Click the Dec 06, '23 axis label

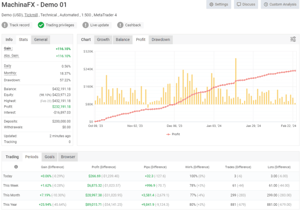[174, 126]
